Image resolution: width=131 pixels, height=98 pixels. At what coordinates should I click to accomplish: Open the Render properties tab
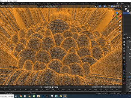pos(124,42)
